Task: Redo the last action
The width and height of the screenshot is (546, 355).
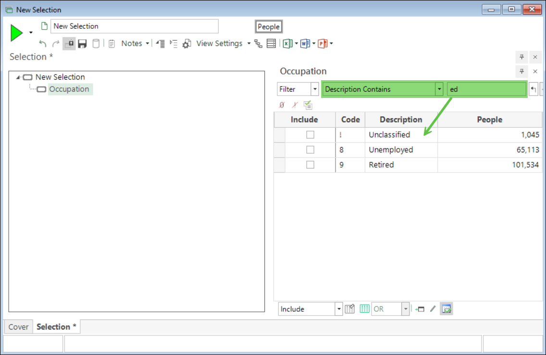Action: [56, 44]
